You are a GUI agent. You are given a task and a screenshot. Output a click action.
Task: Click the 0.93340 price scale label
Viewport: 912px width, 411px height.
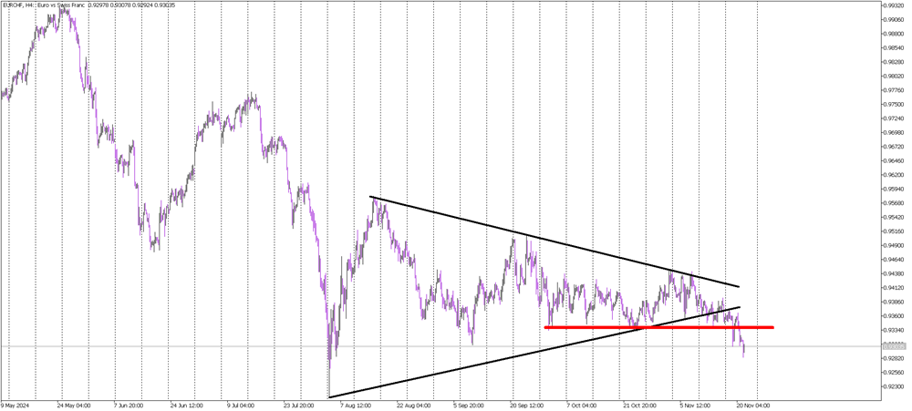[894, 330]
